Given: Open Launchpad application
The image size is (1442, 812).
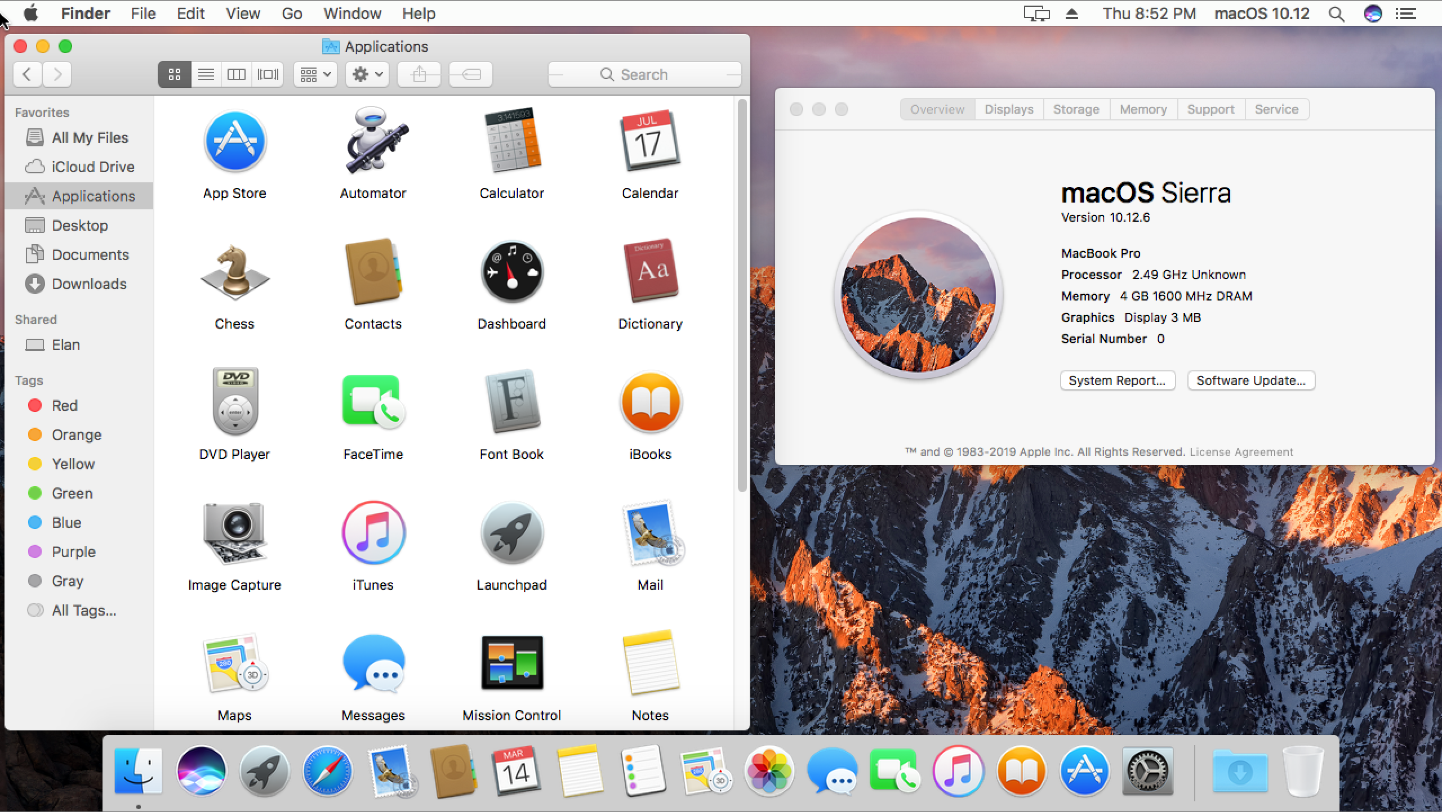Looking at the screenshot, I should click(x=511, y=531).
